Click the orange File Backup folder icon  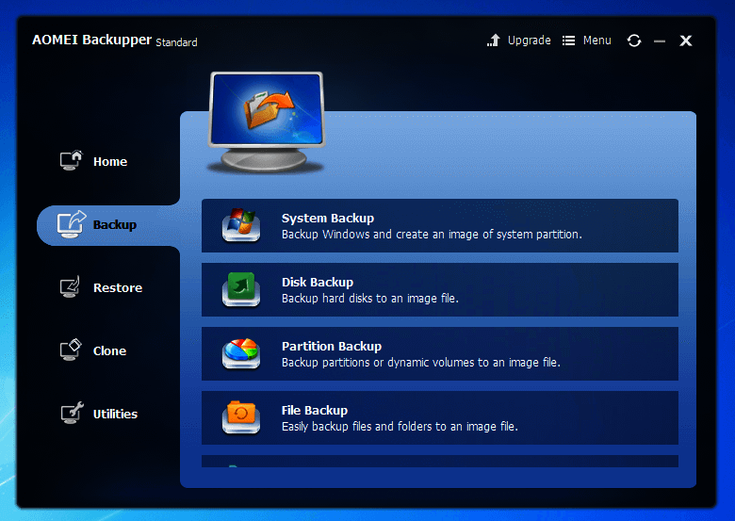[240, 417]
